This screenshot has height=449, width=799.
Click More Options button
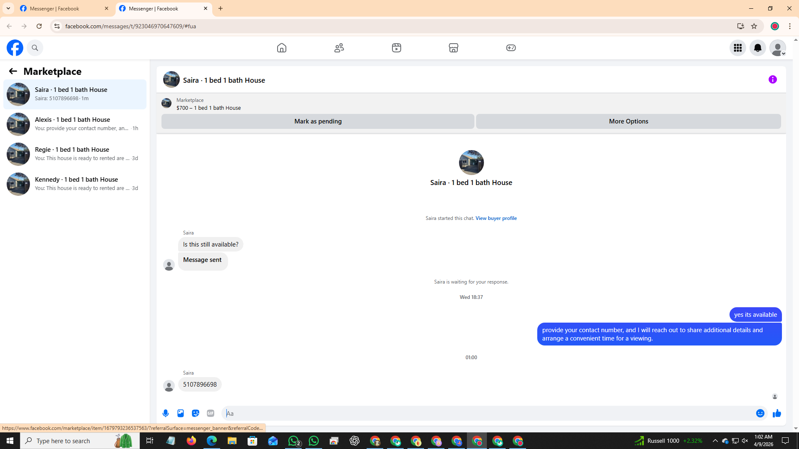pos(628,121)
